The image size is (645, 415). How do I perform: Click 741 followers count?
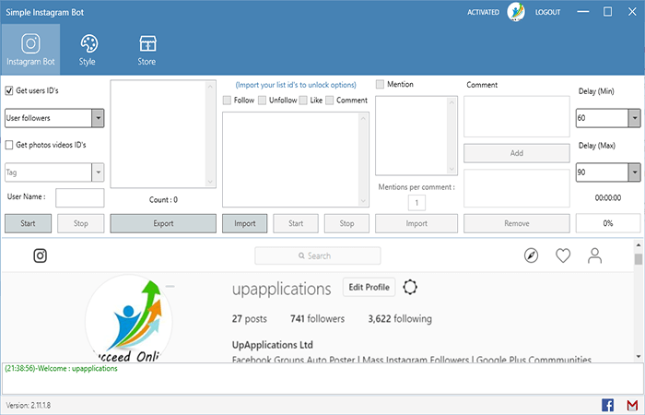pos(317,319)
